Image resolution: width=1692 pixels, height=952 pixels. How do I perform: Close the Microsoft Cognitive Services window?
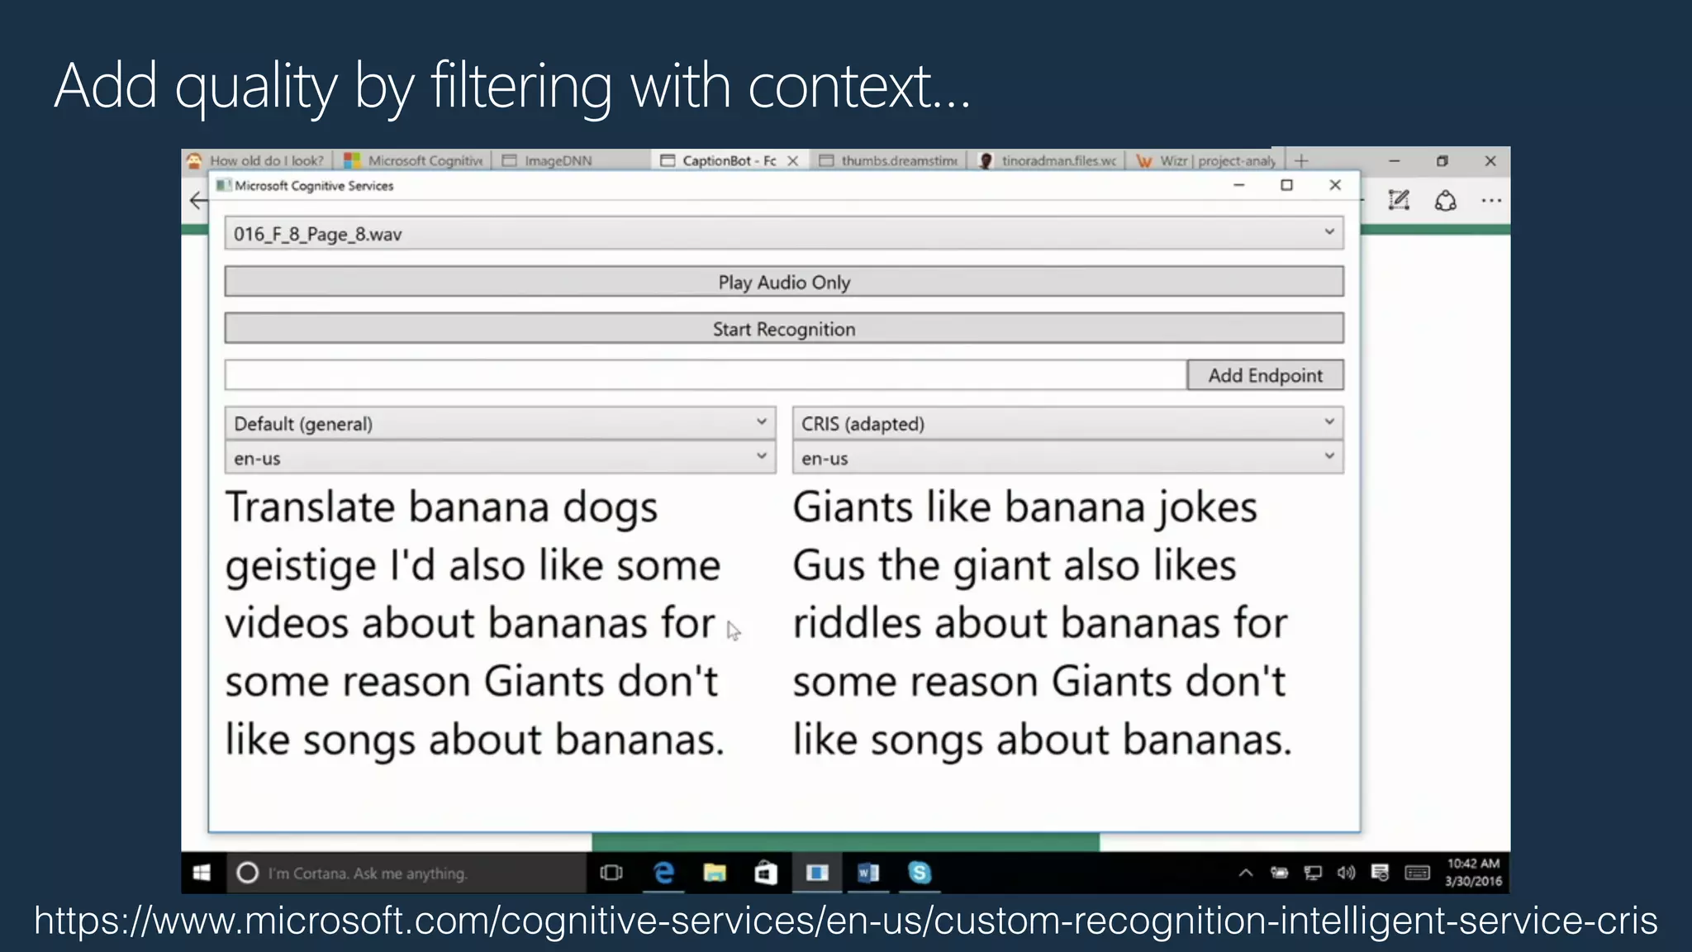(1335, 185)
